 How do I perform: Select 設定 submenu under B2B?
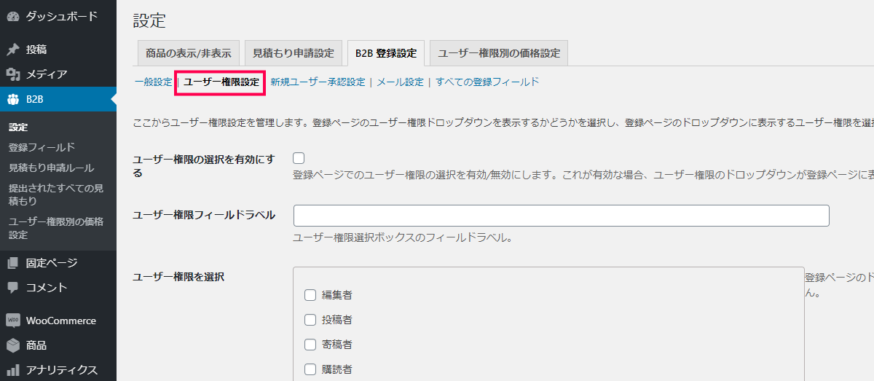18,127
